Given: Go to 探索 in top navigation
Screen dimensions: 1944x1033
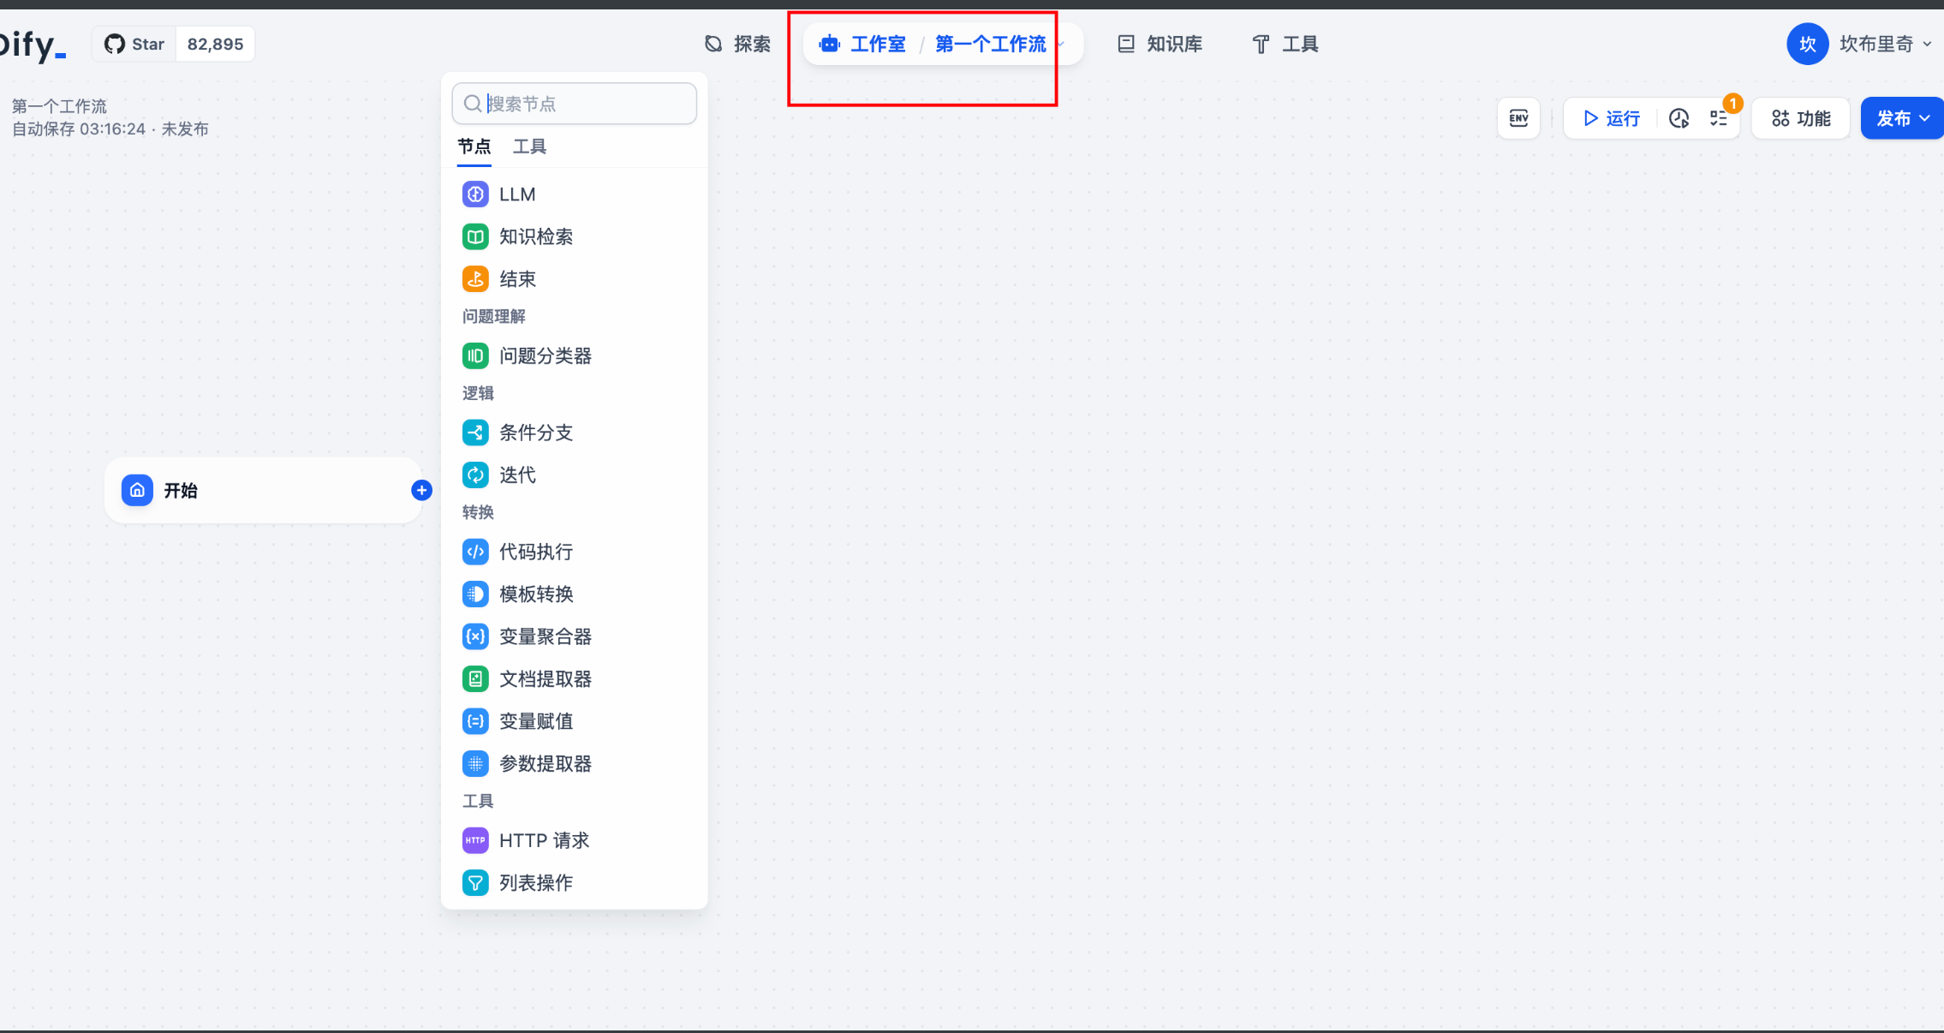Looking at the screenshot, I should [x=737, y=44].
